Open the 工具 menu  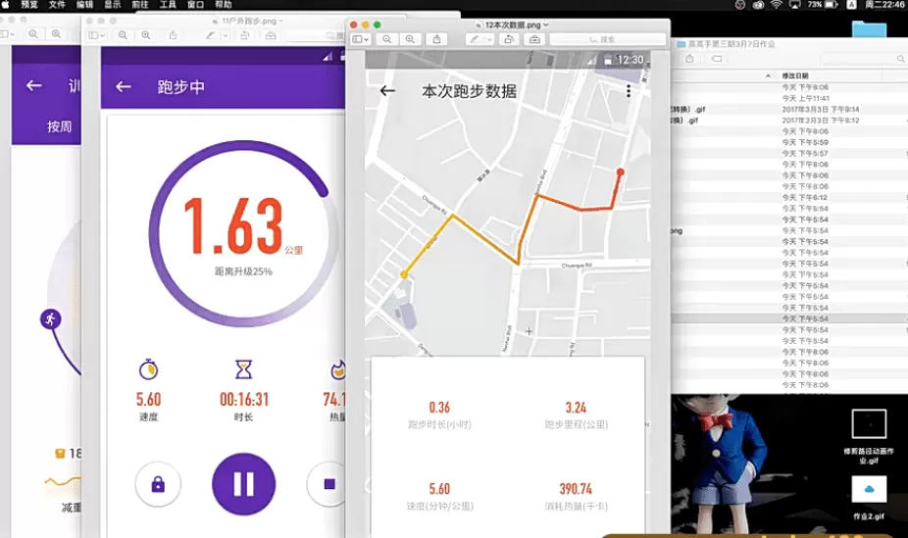tap(168, 5)
